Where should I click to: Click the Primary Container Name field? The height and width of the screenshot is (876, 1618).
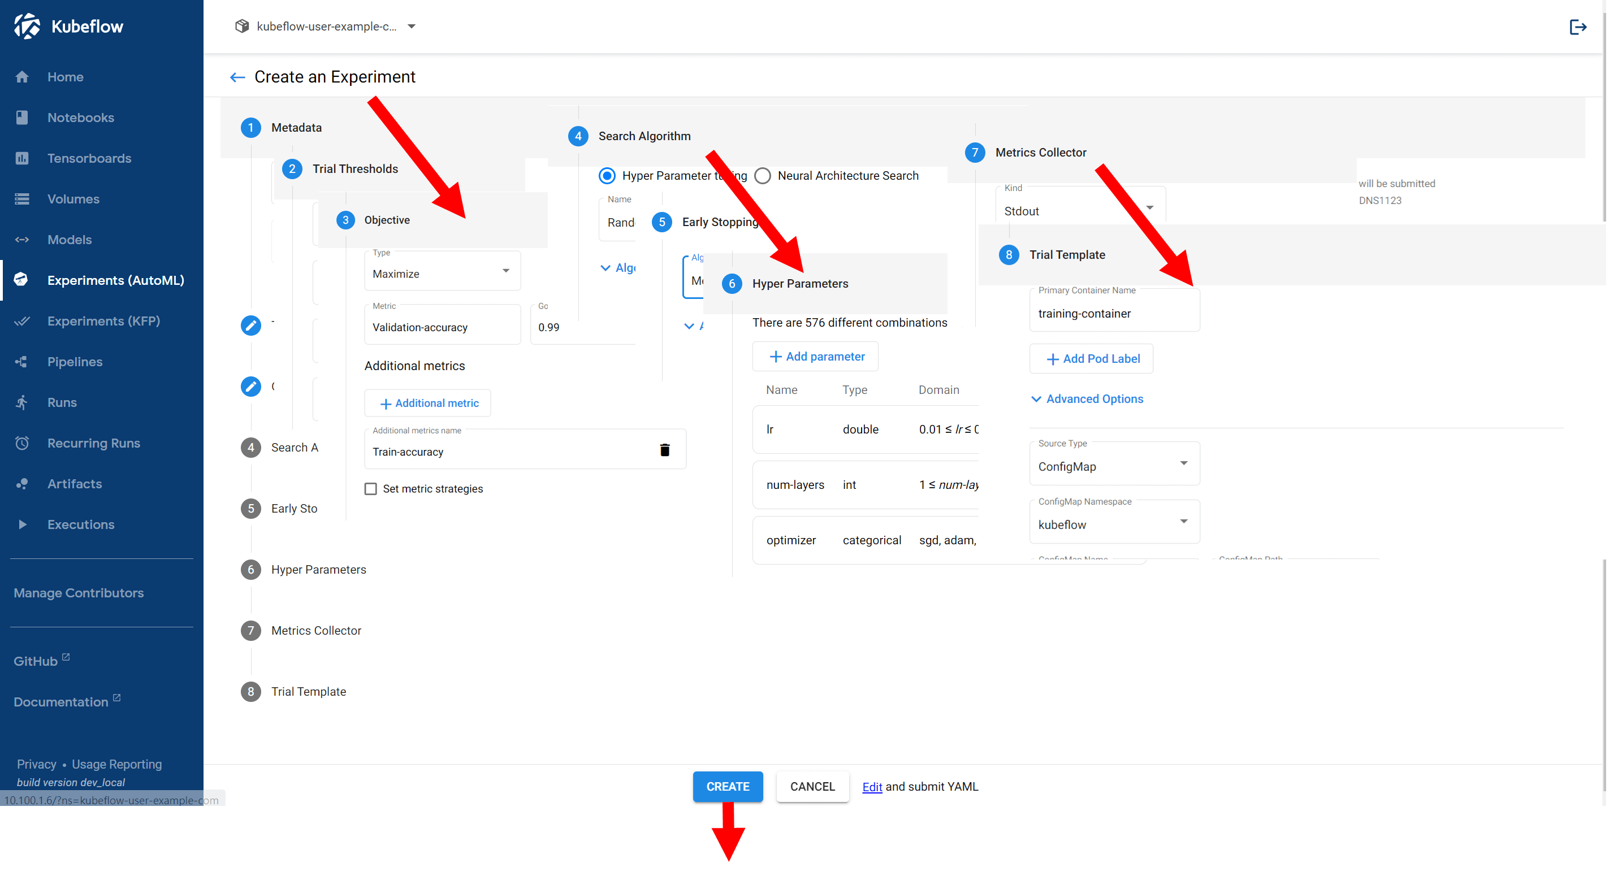1114,313
